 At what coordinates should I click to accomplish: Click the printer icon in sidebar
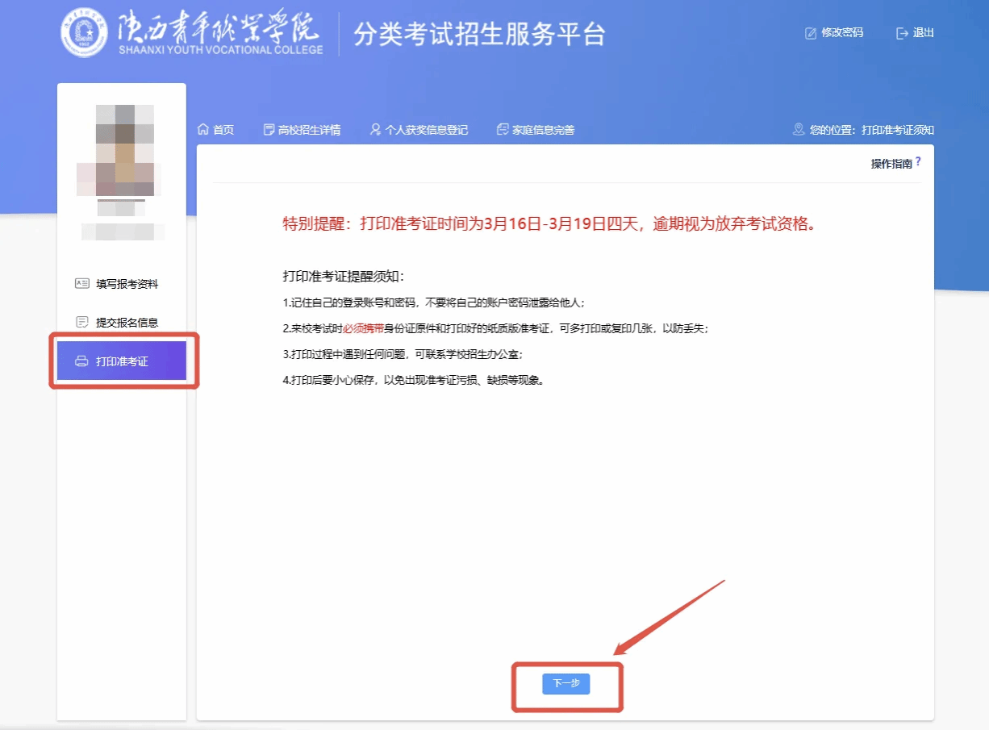click(81, 361)
